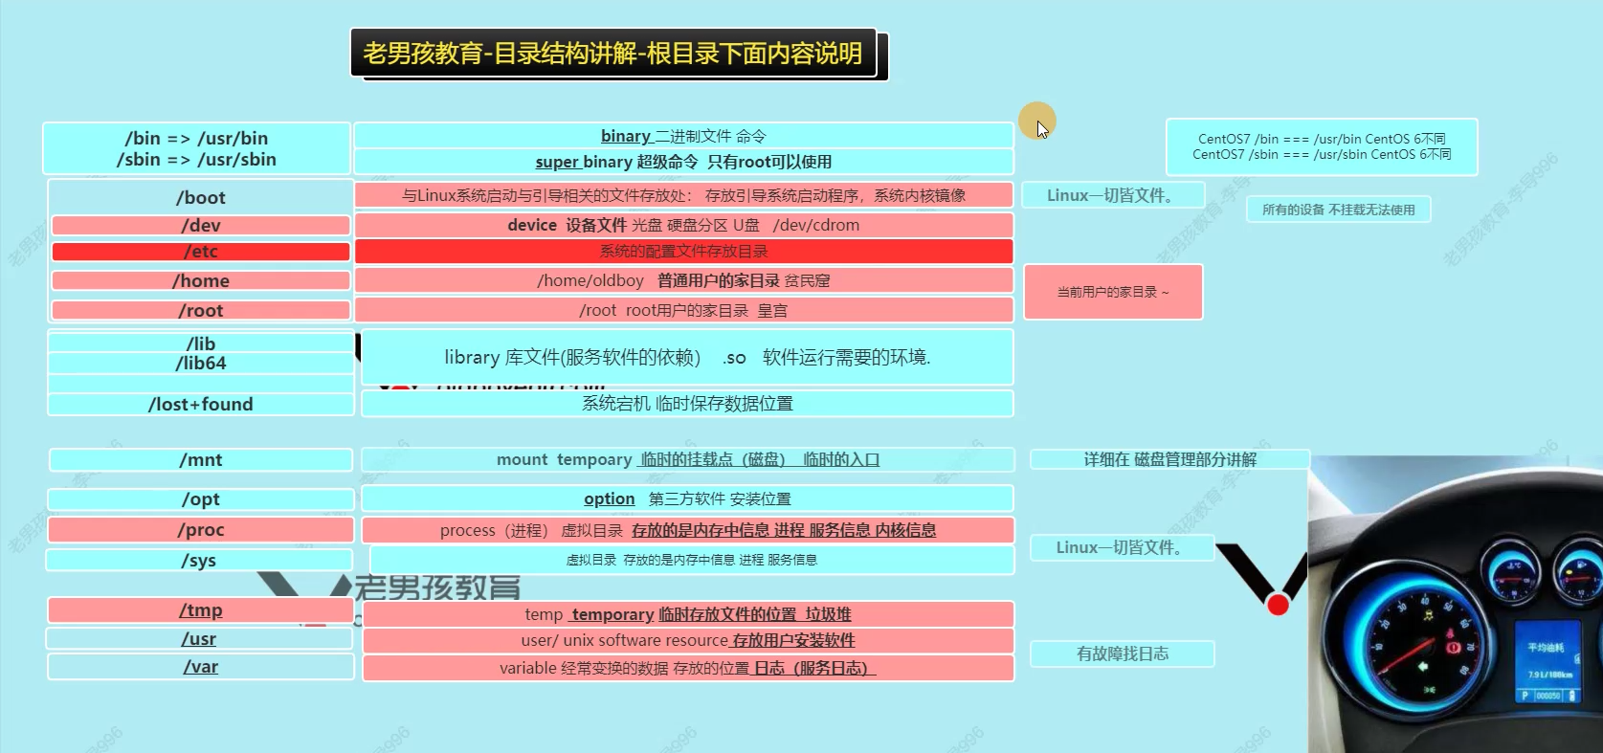Select the /root directory label box
The image size is (1603, 753).
[x=201, y=310]
